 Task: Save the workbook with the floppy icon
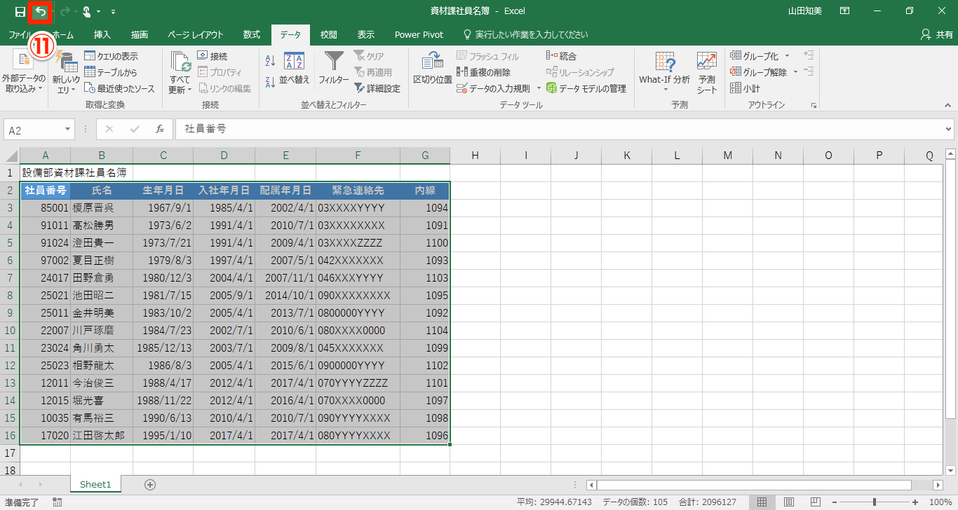tap(20, 11)
